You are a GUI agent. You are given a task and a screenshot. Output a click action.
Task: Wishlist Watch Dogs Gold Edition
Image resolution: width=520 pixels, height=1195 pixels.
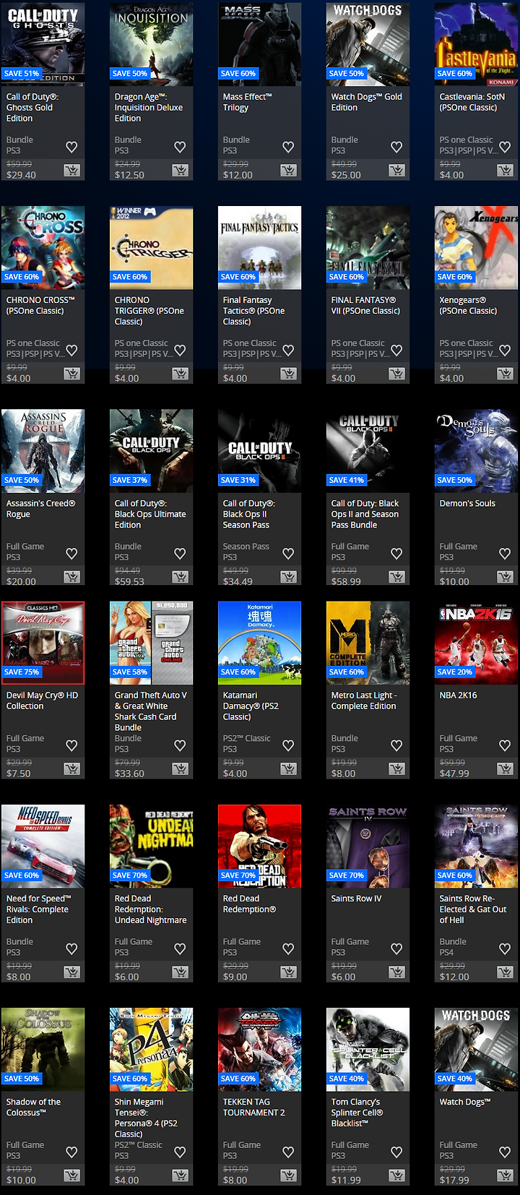click(x=396, y=147)
